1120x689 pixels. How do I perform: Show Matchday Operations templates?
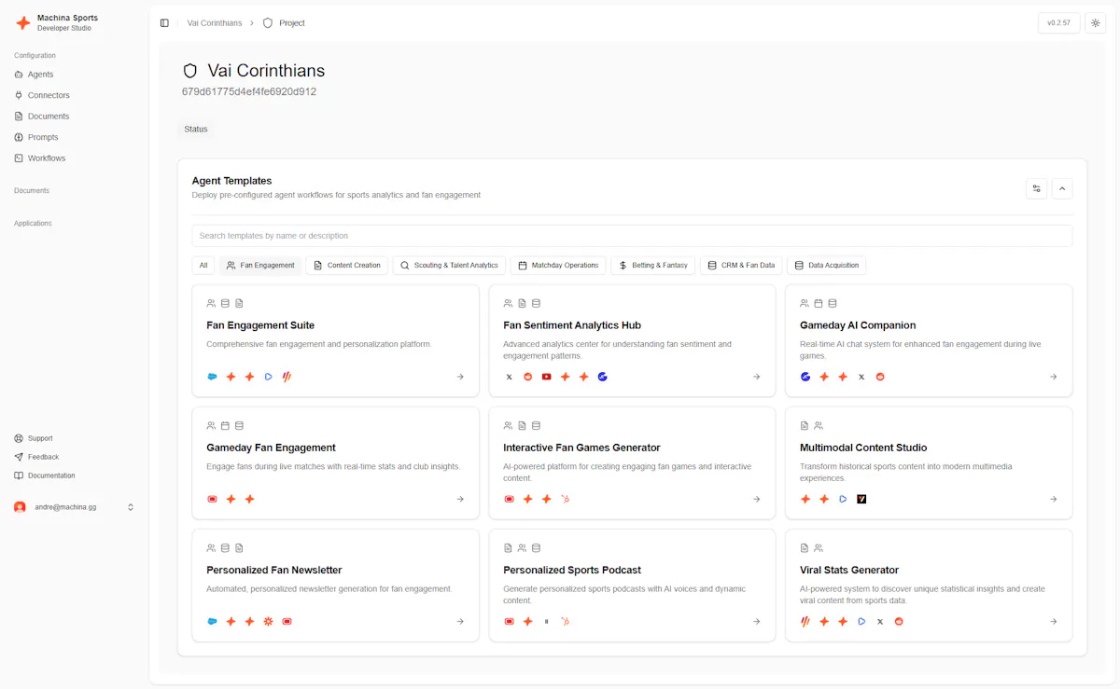pos(558,266)
